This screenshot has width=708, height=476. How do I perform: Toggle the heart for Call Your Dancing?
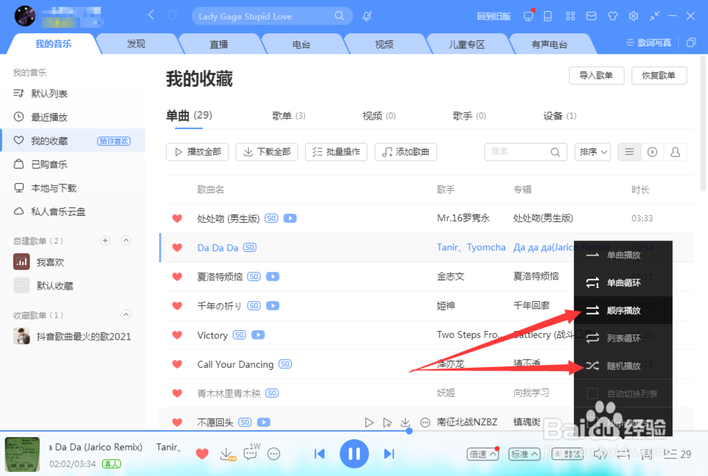[177, 364]
